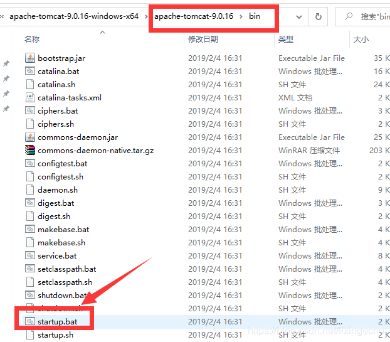Image resolution: width=390 pixels, height=342 pixels.
Task: Select file name shutdown.bat
Action: coord(62,295)
